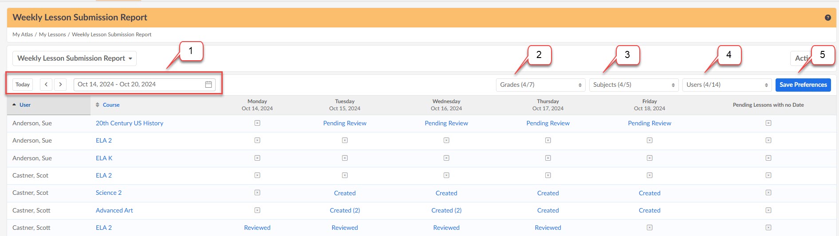This screenshot has width=839, height=236.
Task: Open Friday Created link for Science 2
Action: coord(650,193)
